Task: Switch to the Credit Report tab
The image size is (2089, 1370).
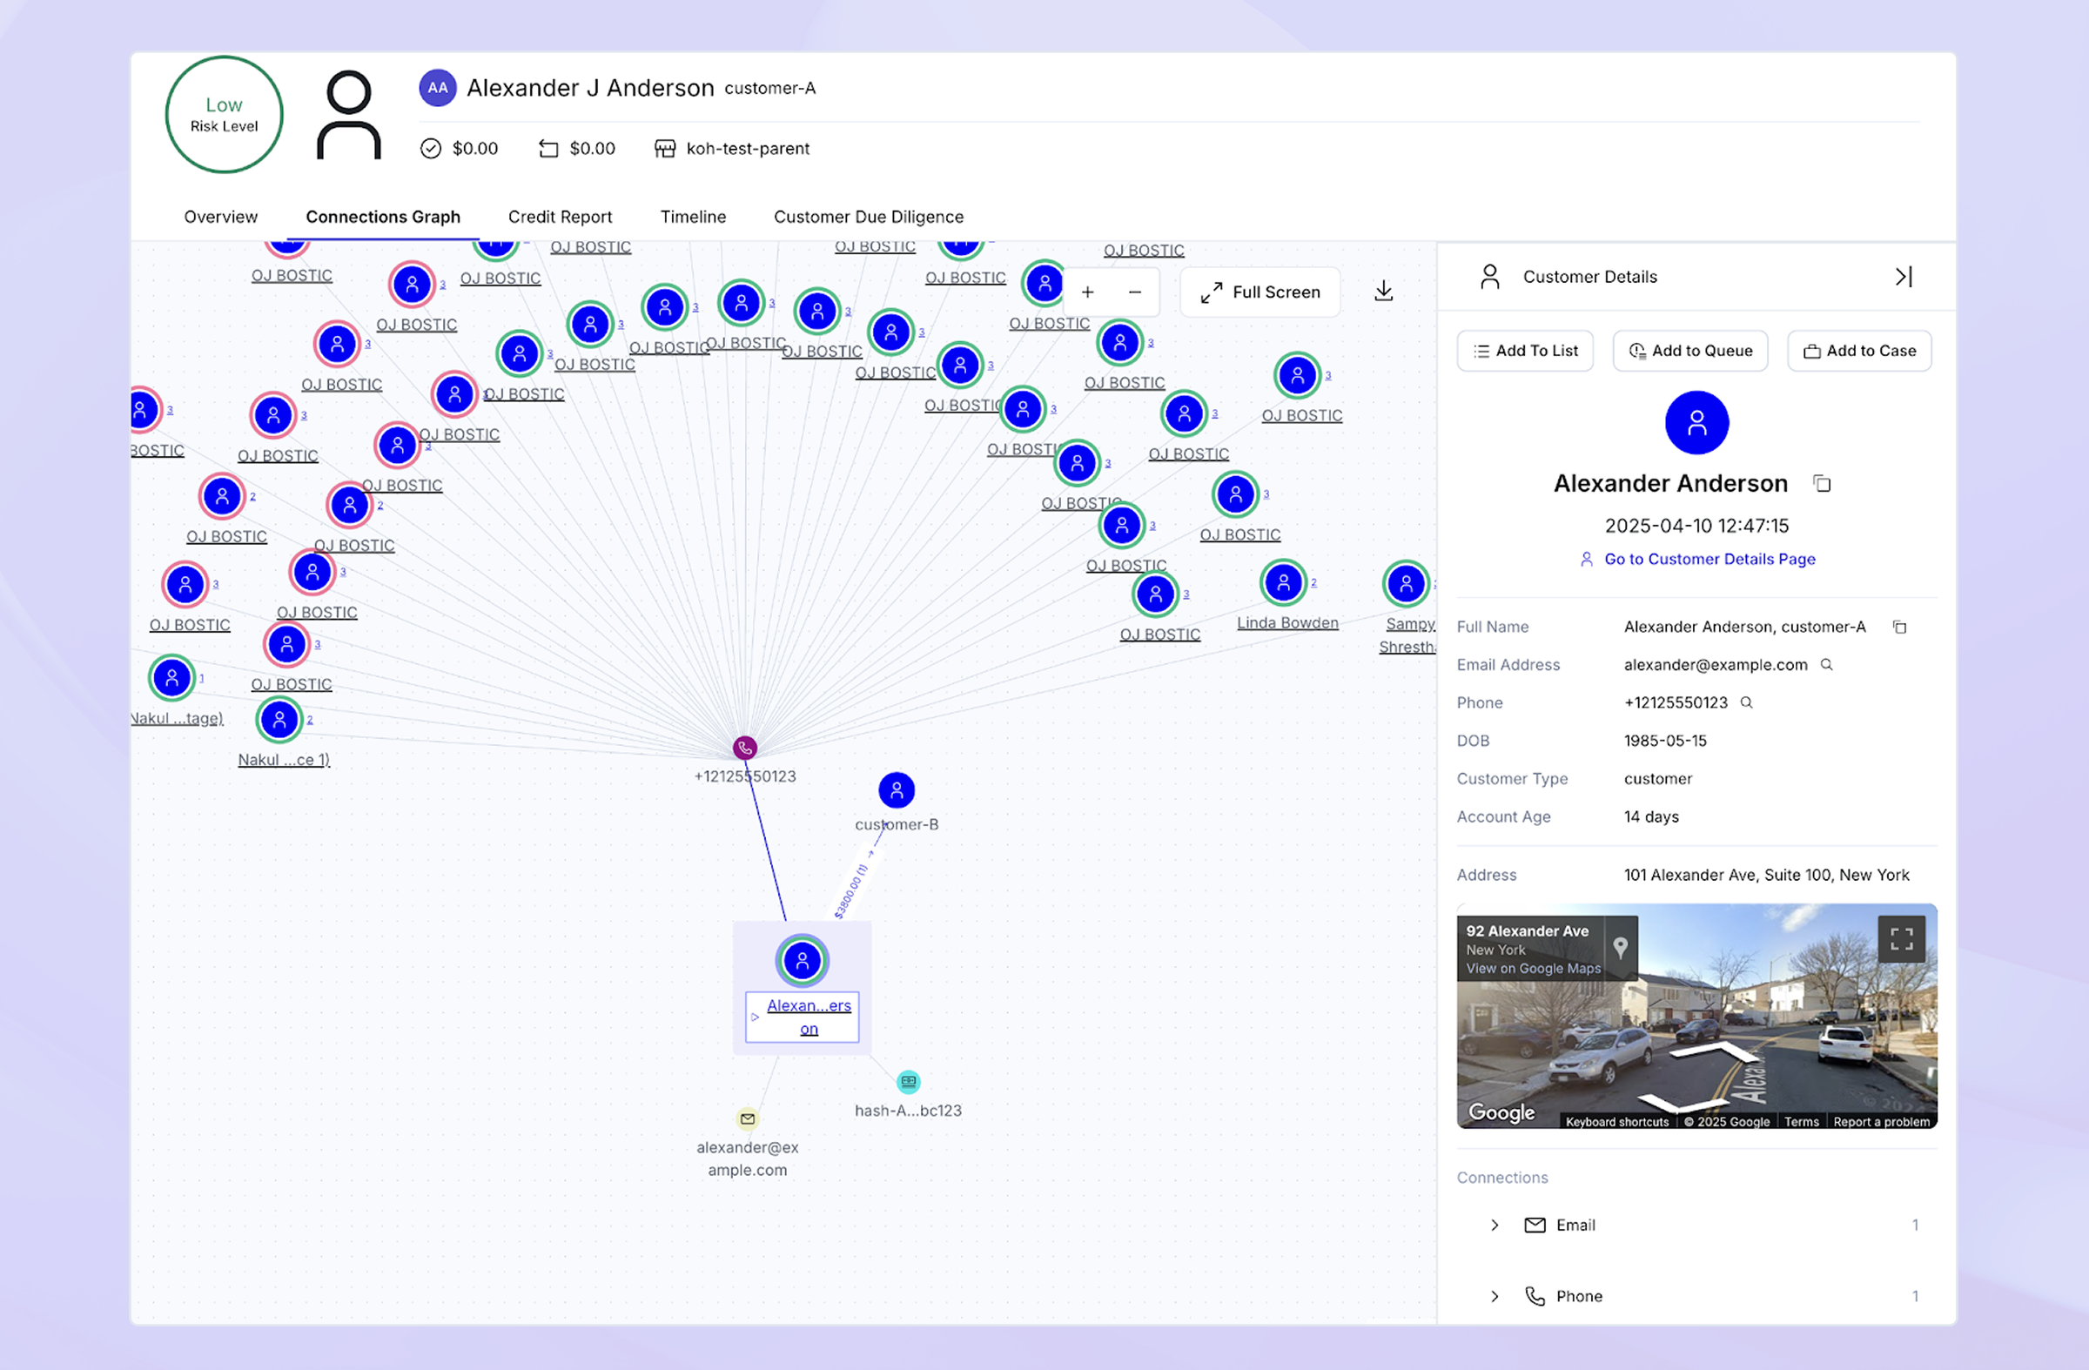Action: point(560,217)
